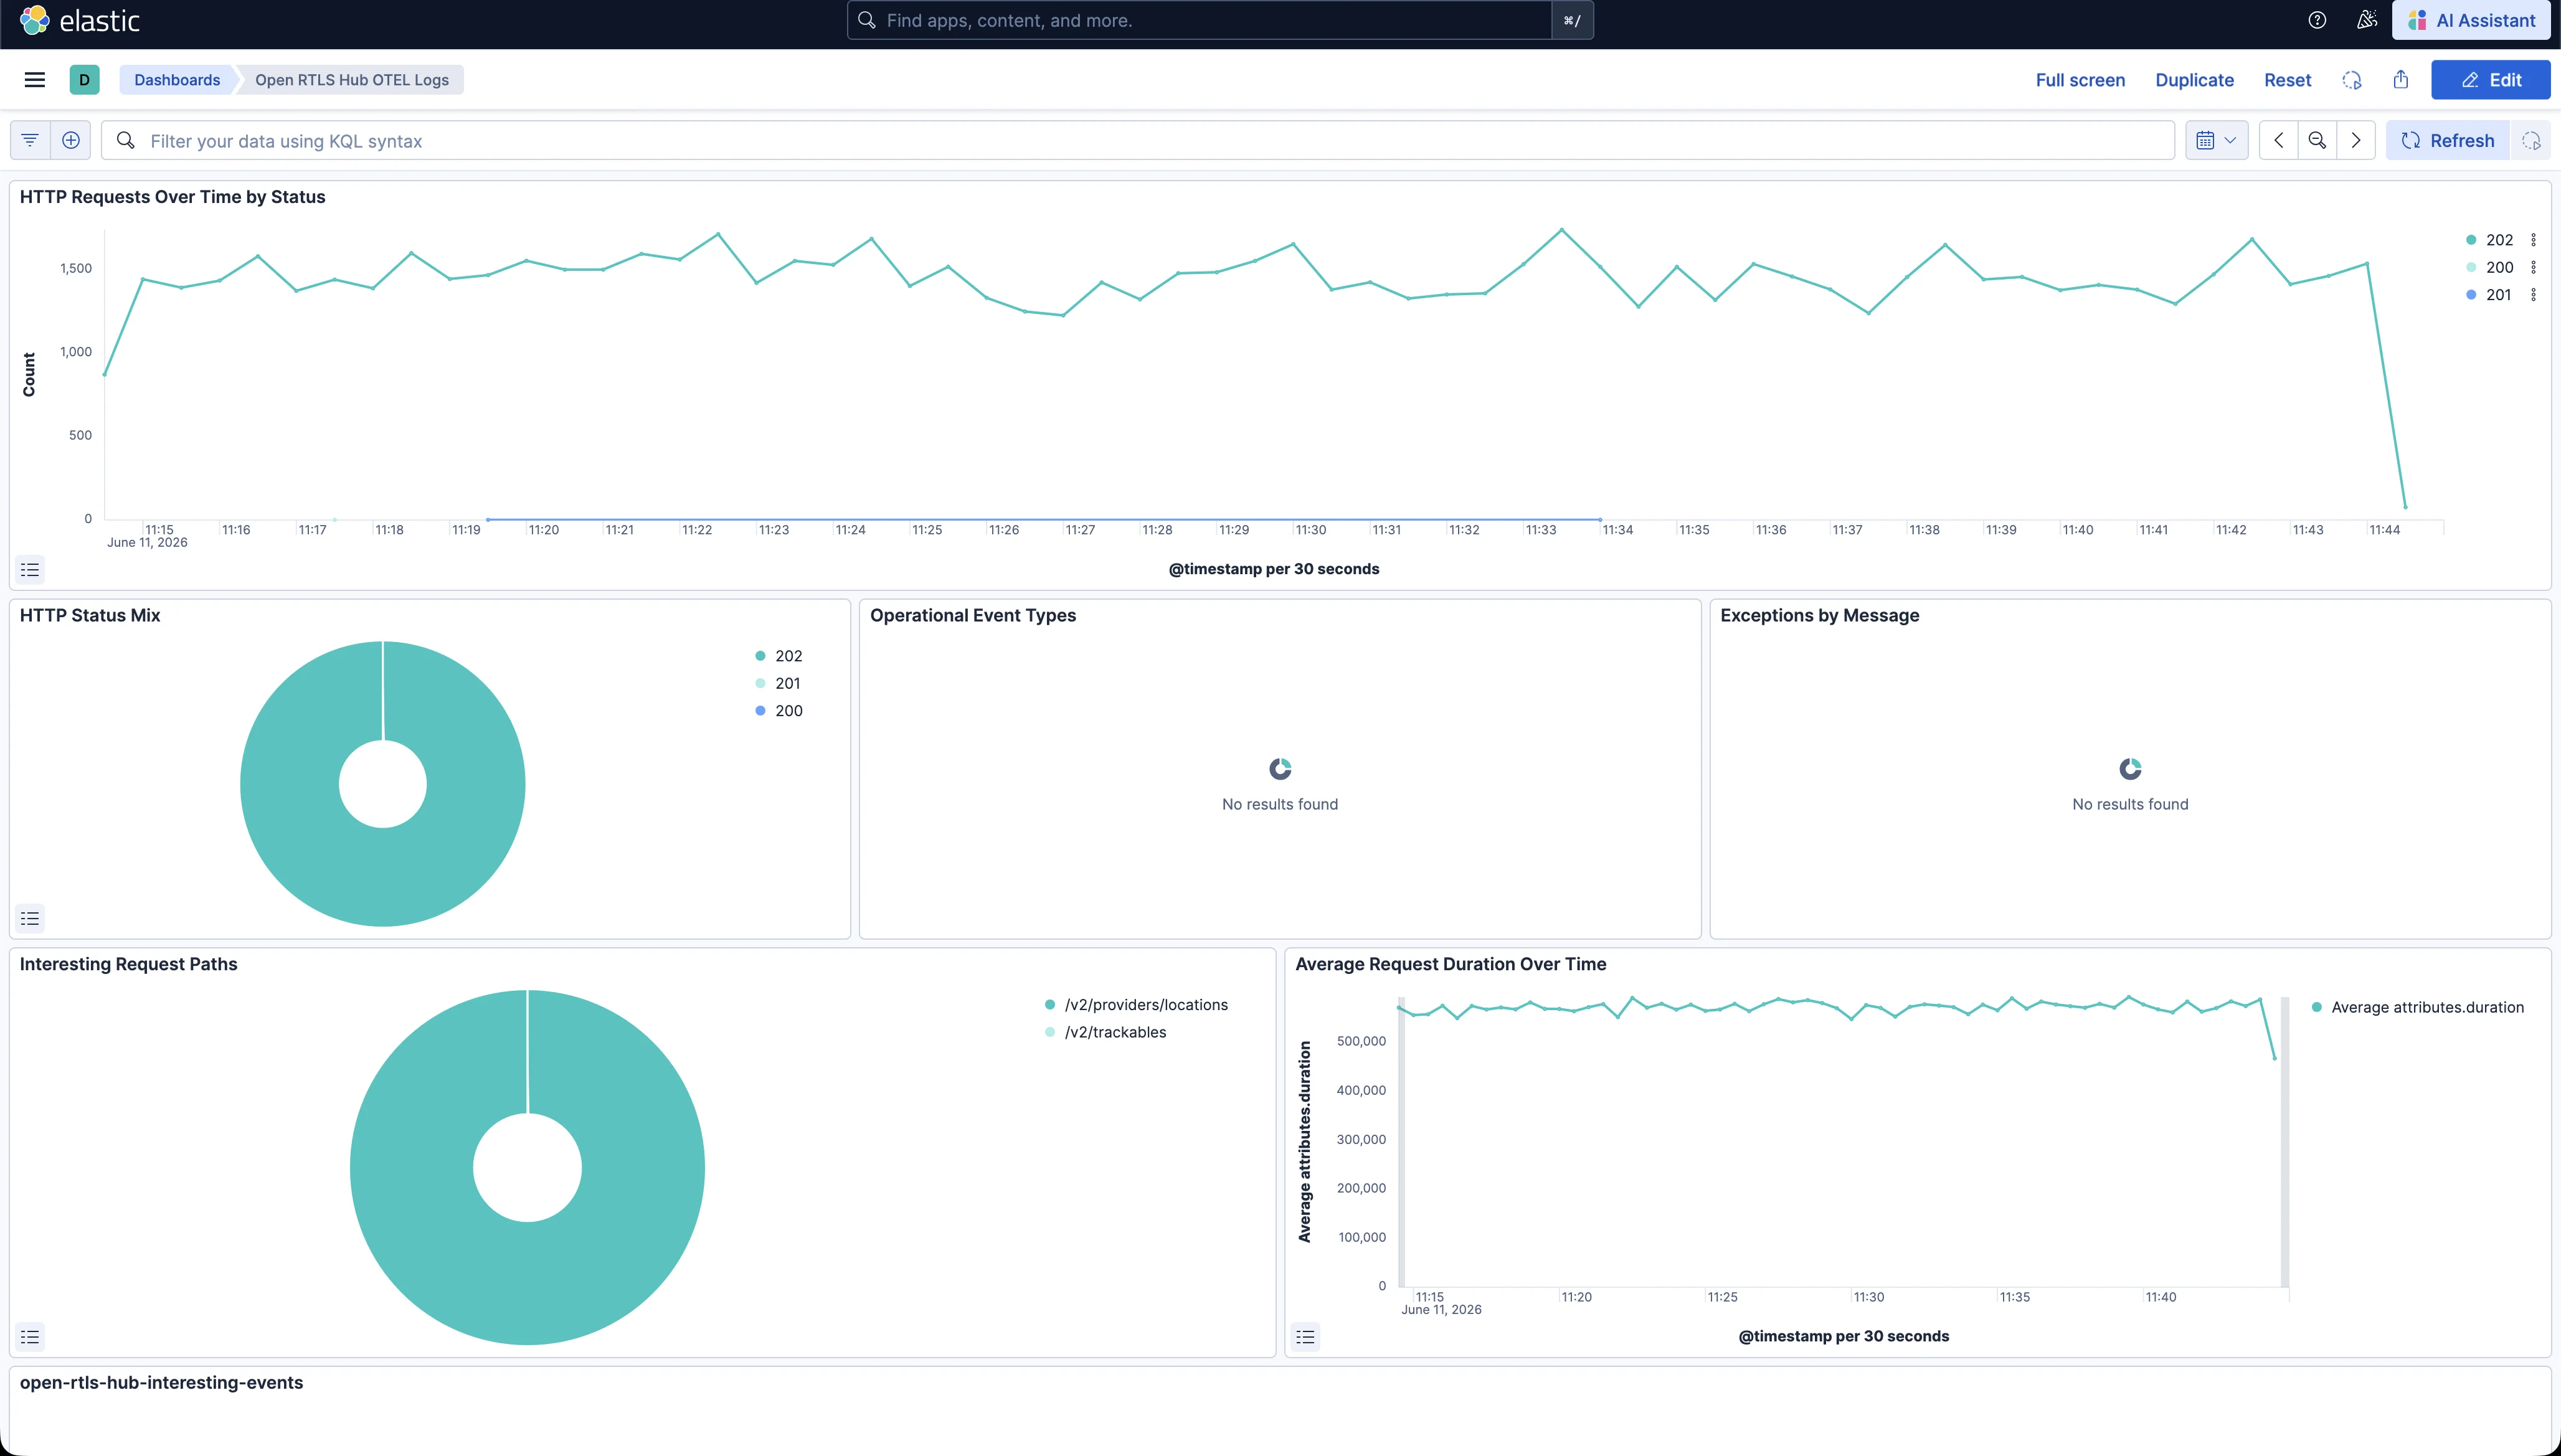Step the time range forward
The height and width of the screenshot is (1456, 2561).
(x=2356, y=141)
